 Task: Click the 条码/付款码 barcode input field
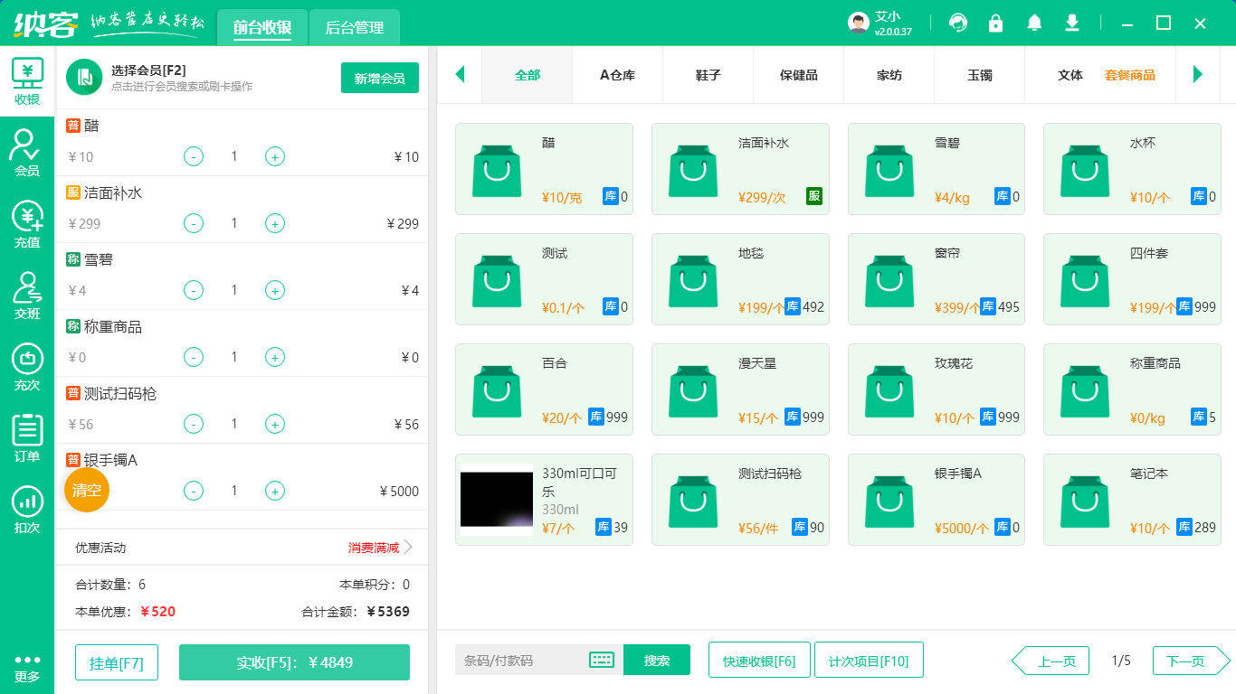pyautogui.click(x=520, y=661)
